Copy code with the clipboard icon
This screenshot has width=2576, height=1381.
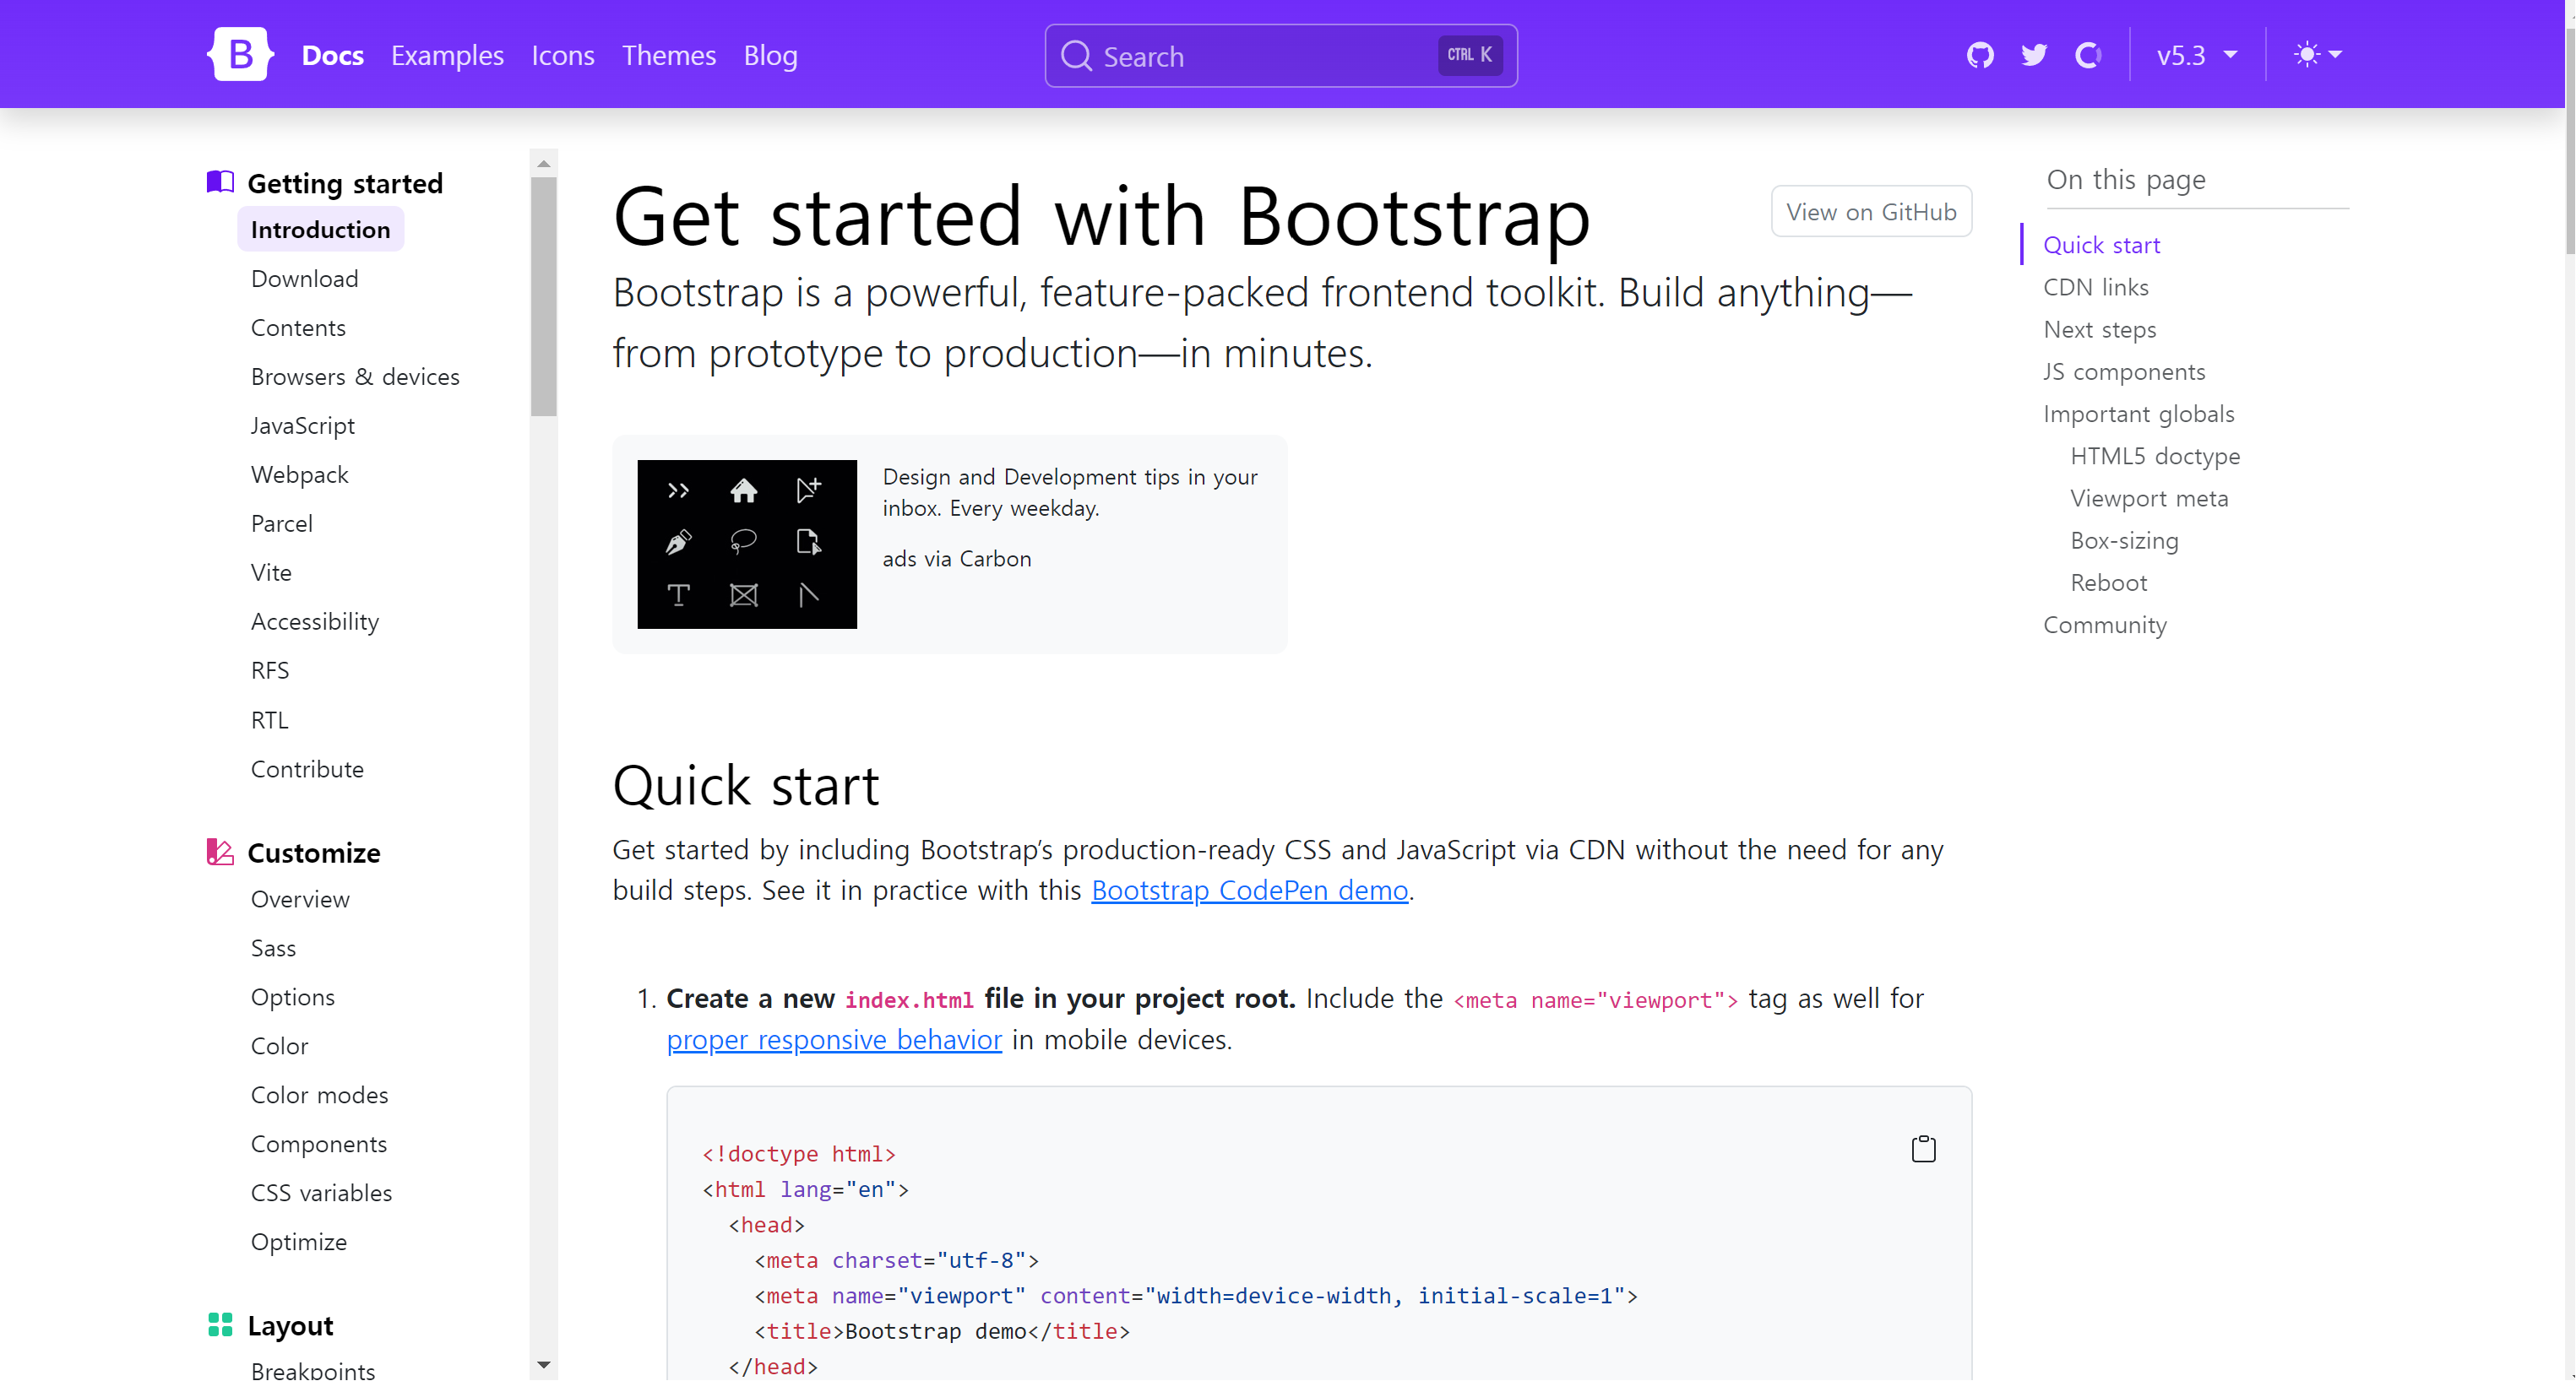coord(1923,1149)
